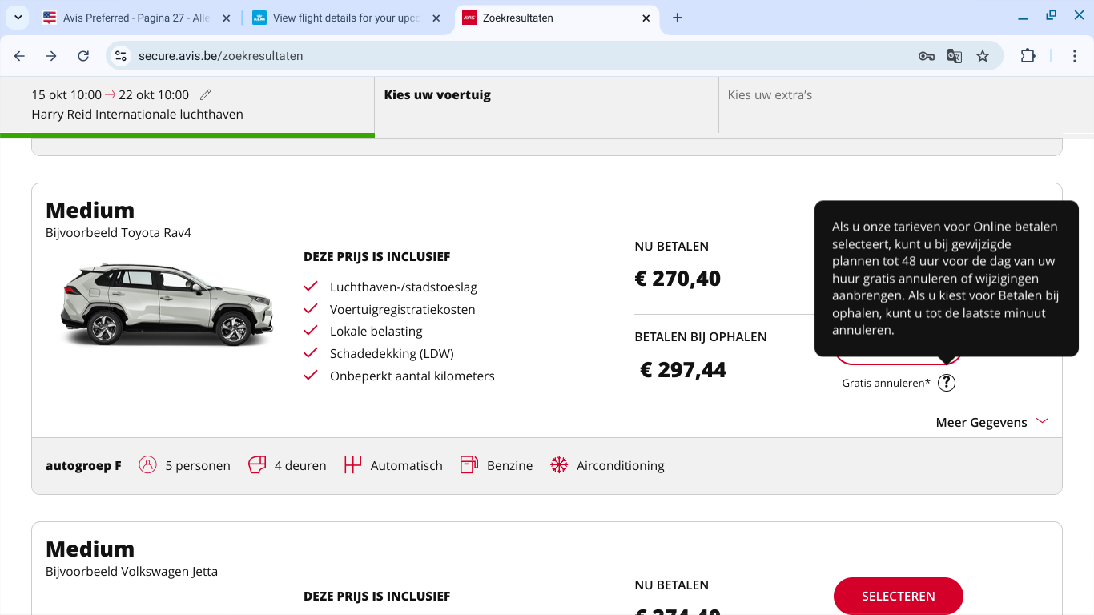1094x615 pixels.
Task: Expand Meer Gegevens for the Toyota Rav4
Action: (991, 422)
